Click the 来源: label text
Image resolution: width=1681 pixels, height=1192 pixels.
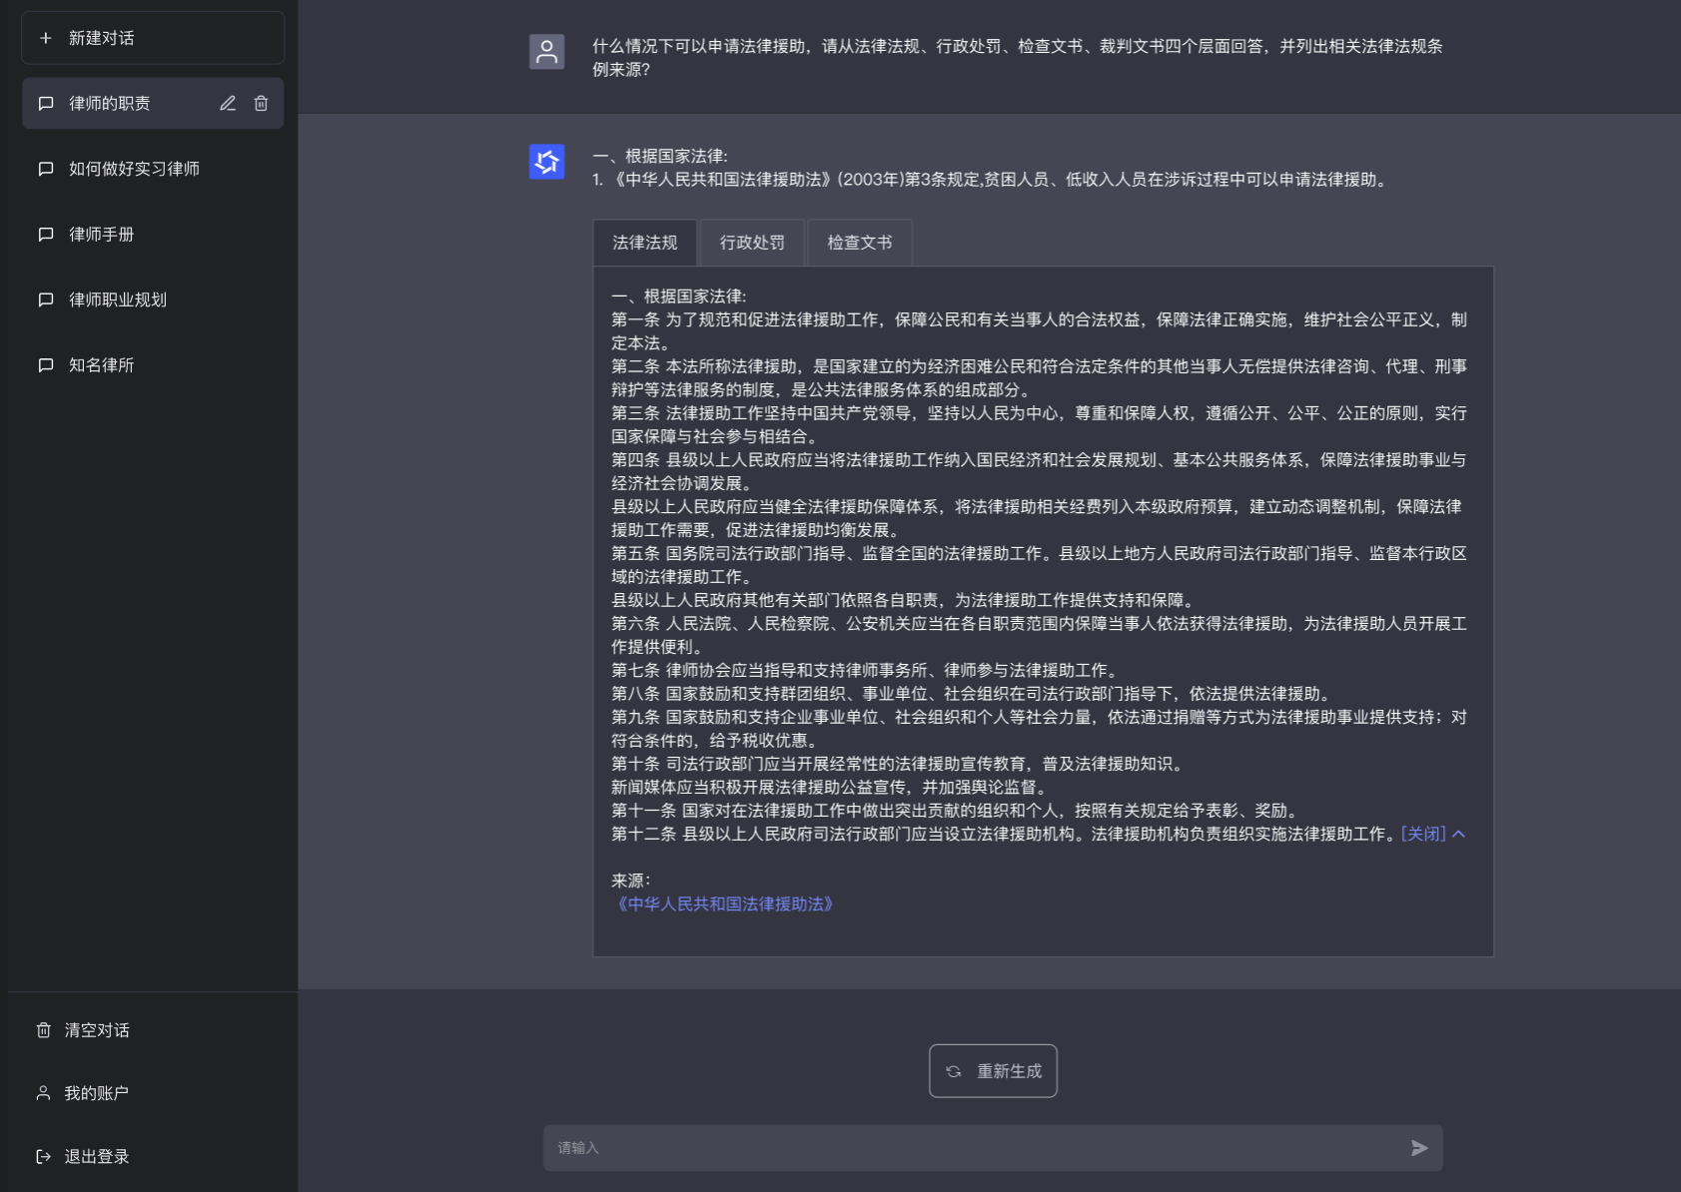(x=631, y=881)
